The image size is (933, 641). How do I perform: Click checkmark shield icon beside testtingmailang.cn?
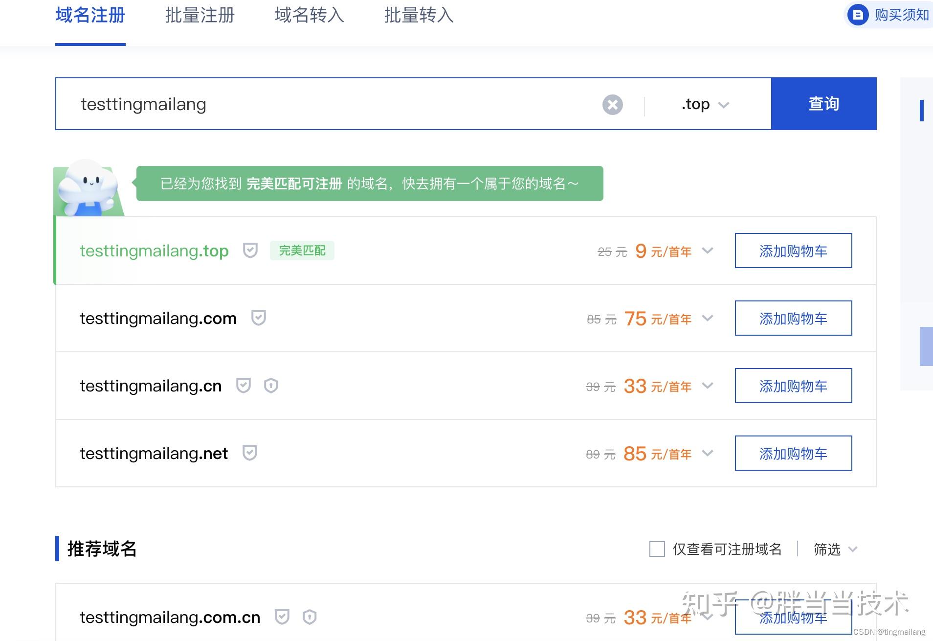tap(244, 386)
